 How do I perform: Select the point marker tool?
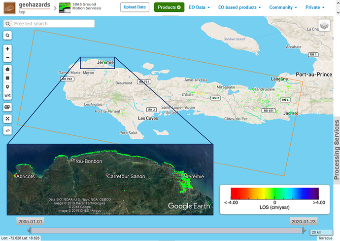pyautogui.click(x=8, y=86)
